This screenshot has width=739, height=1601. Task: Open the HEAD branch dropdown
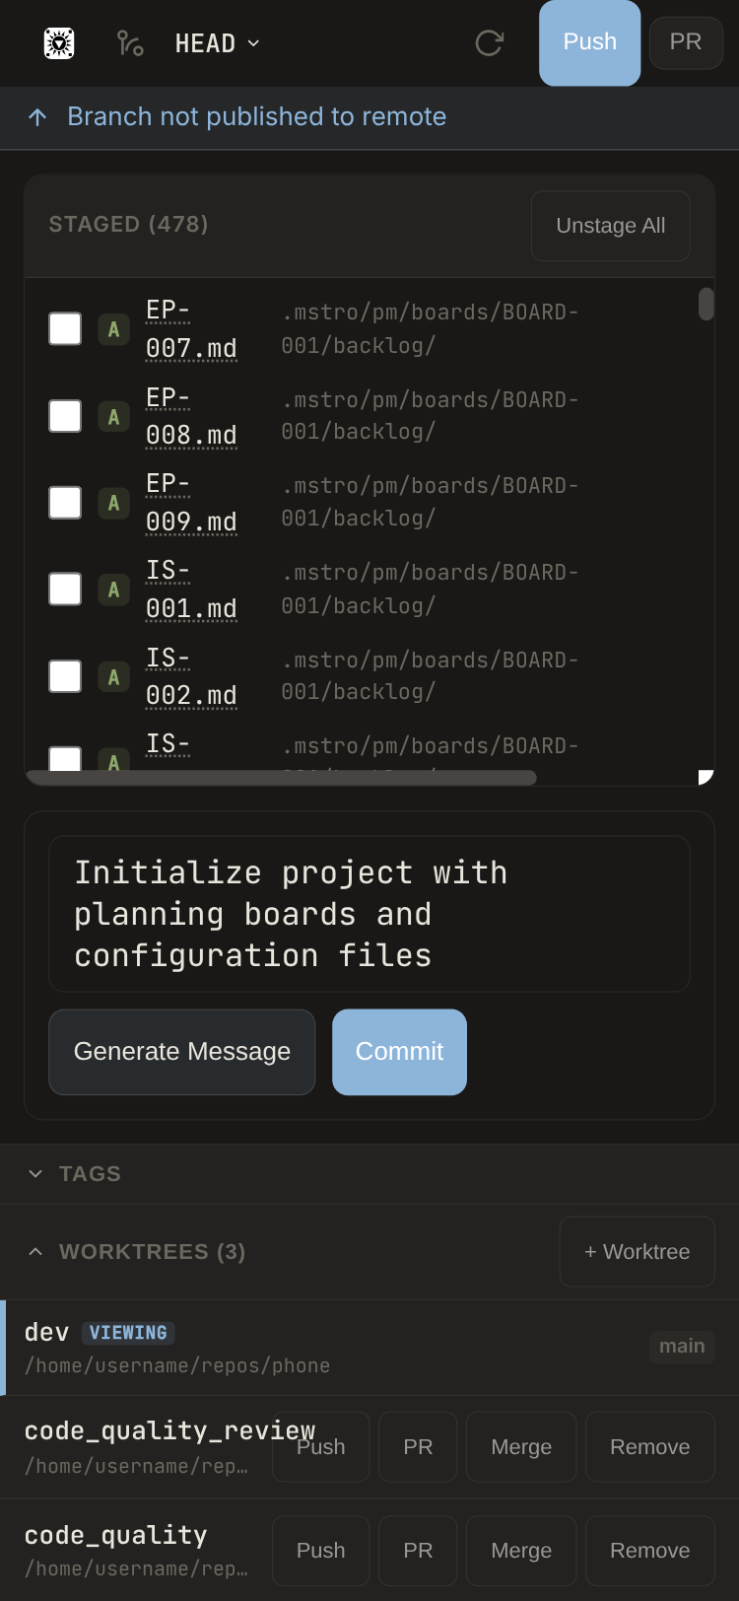[x=217, y=43]
